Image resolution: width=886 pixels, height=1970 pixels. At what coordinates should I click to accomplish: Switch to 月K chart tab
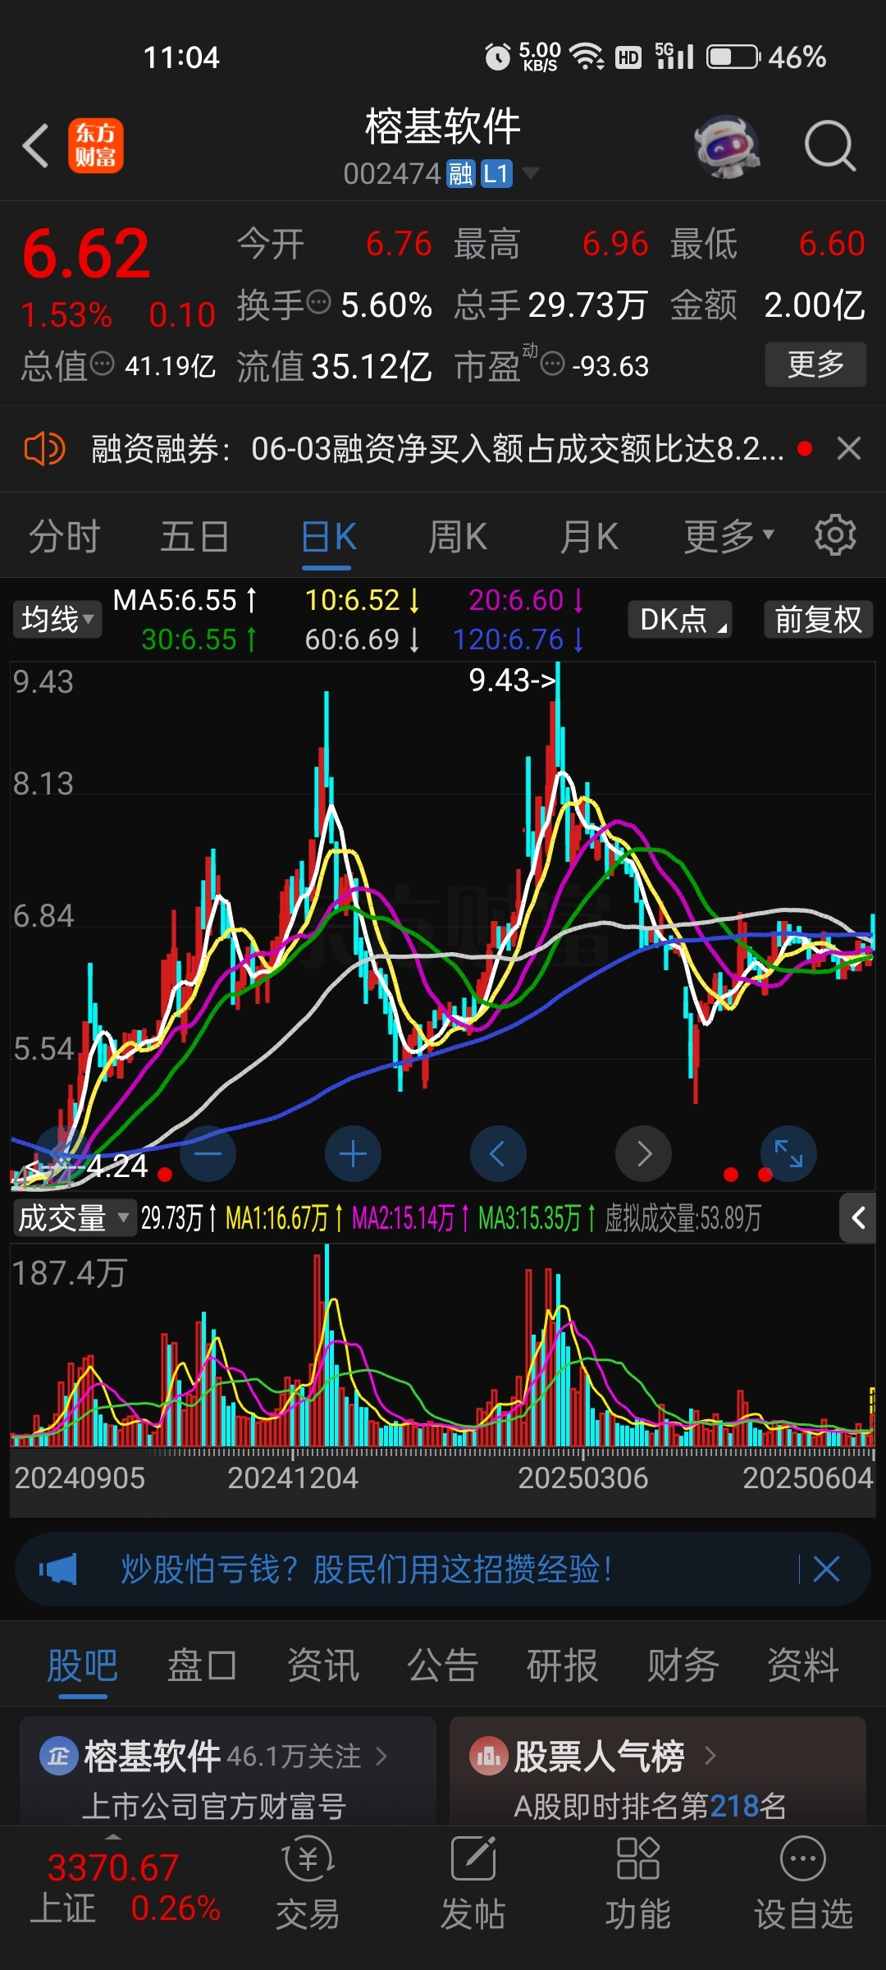click(x=589, y=537)
